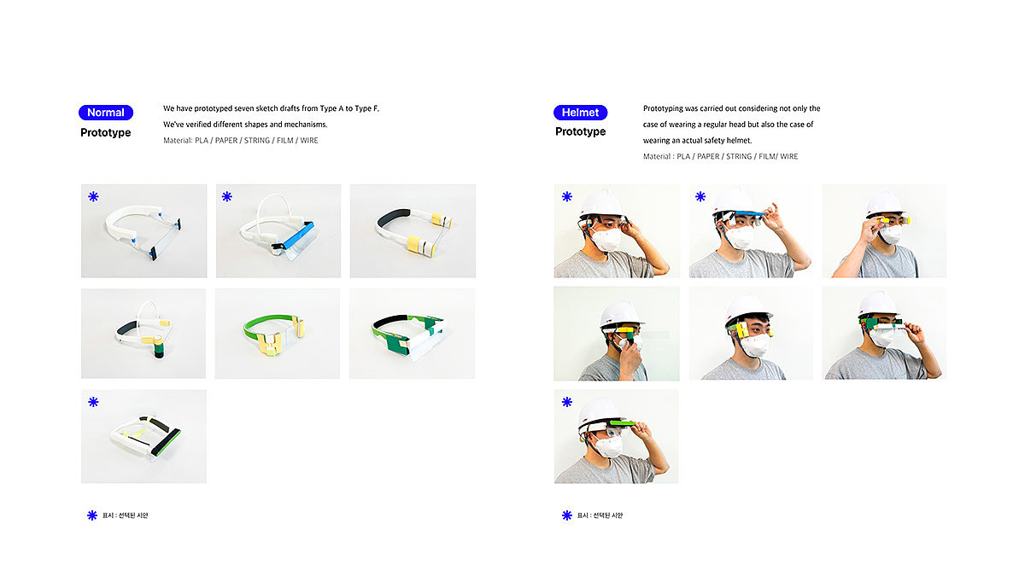Viewport: 1025px width, 576px height.
Task: Open the green headband prototype thumbnail
Action: tap(278, 334)
